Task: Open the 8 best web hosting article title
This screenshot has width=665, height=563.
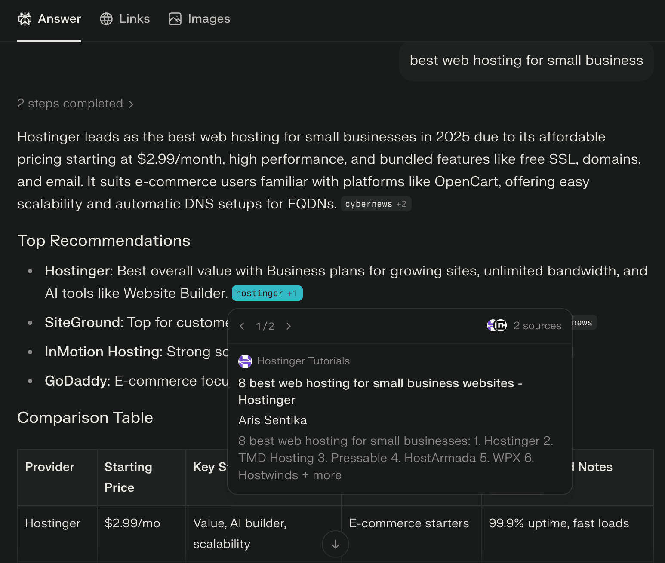Action: tap(380, 391)
